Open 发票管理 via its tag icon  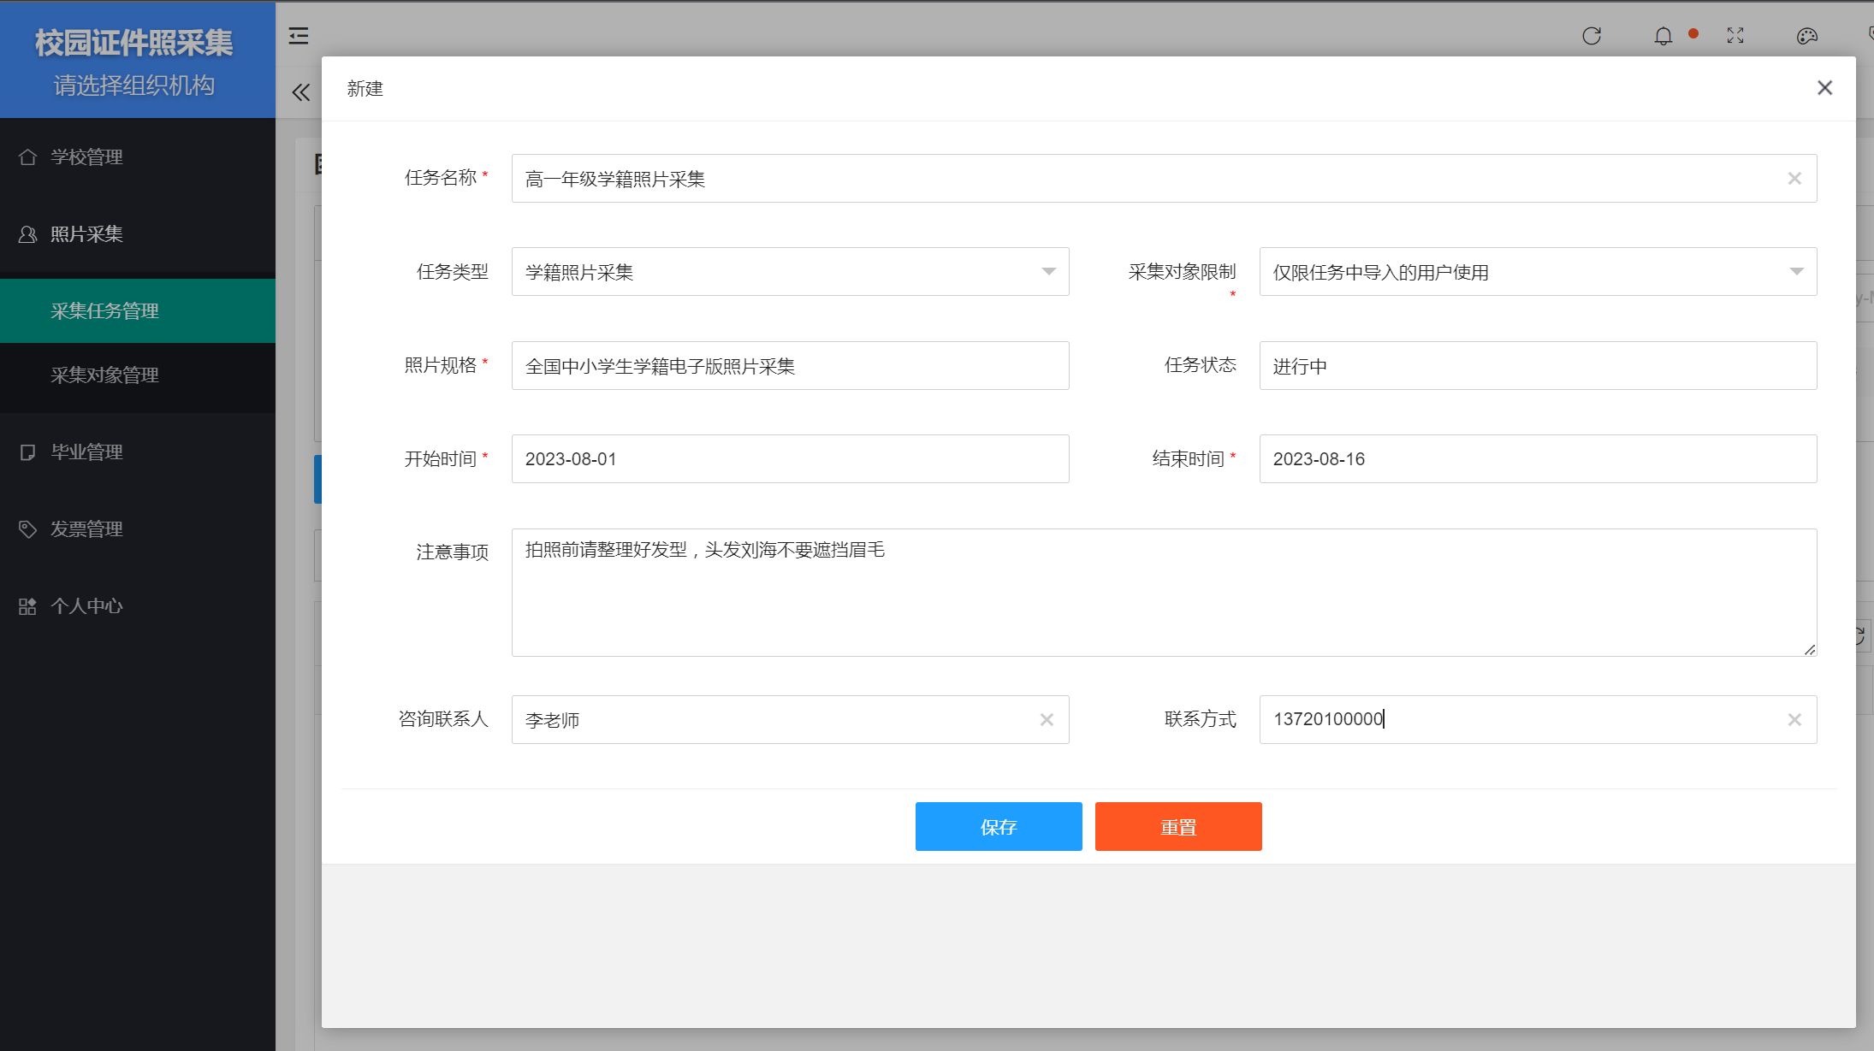pyautogui.click(x=27, y=528)
